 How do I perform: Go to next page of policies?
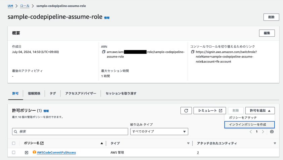[263, 132]
